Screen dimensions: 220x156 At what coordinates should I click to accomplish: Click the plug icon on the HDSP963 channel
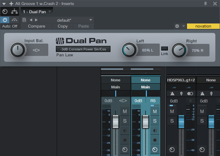click(x=181, y=94)
